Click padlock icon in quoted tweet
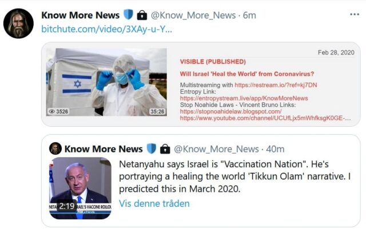 click(165, 149)
